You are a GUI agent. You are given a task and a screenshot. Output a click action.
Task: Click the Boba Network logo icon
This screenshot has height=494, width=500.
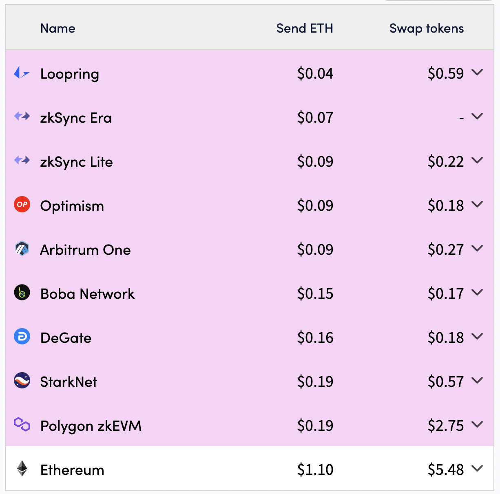22,292
